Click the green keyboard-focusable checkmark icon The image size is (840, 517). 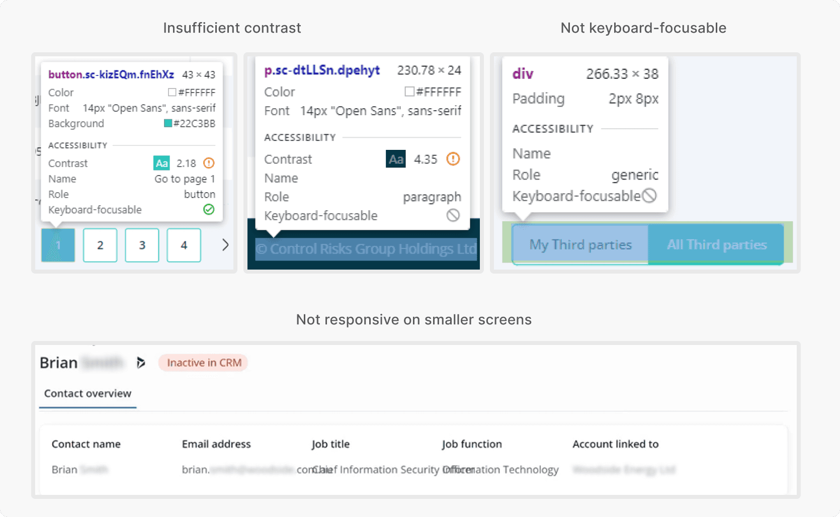click(x=209, y=209)
